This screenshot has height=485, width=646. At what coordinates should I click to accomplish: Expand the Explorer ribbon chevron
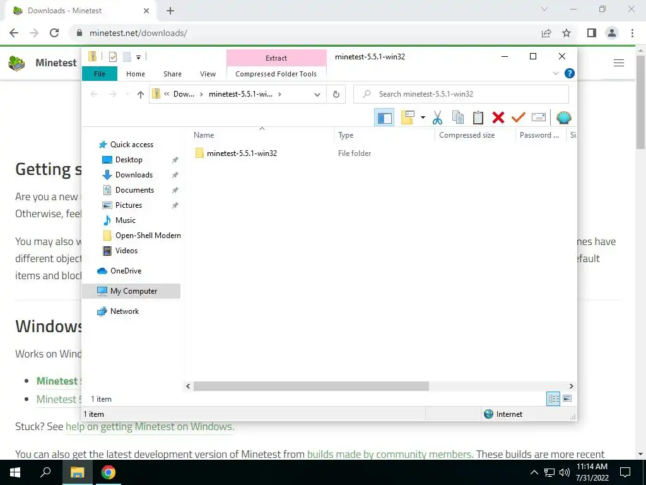tap(555, 73)
